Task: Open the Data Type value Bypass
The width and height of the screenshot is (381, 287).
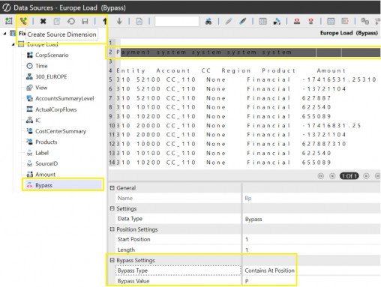Action: (x=311, y=219)
